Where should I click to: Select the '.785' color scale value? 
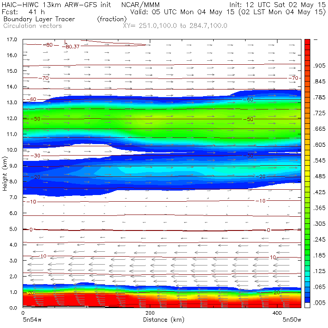319,97
